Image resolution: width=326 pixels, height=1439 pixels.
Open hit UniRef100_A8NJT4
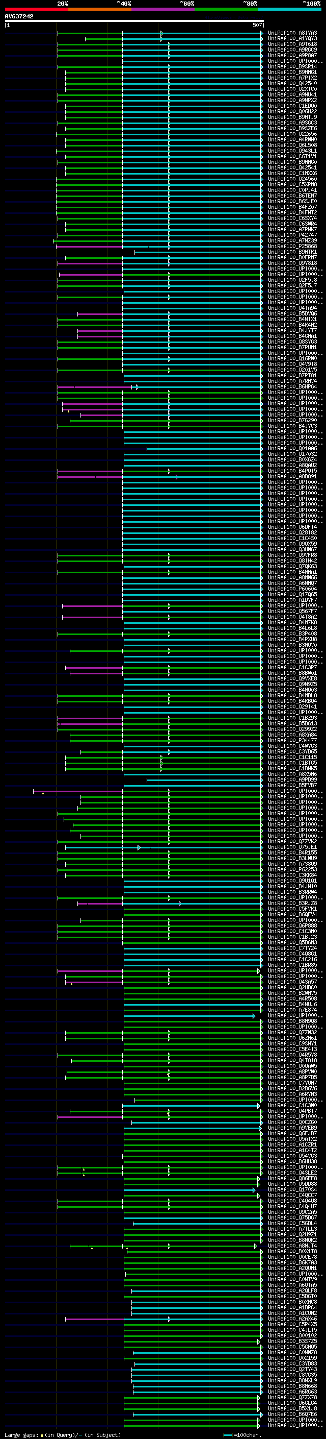292,1246
